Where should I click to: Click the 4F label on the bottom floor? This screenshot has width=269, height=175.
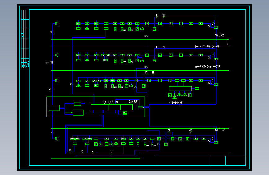pyautogui.click(x=191, y=130)
